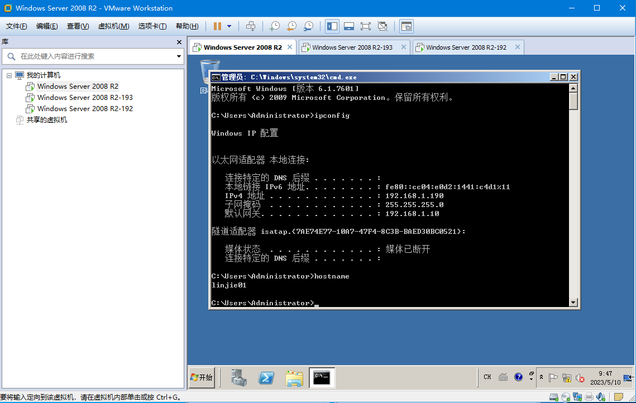Collapse the 我的计算机 tree node

[9, 75]
